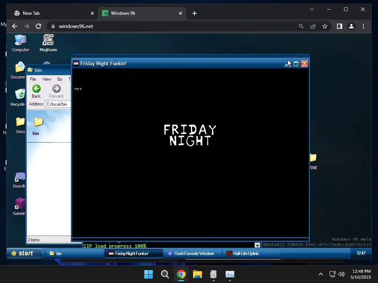Share this page from the address bar
This screenshot has height=283, width=378.
[313, 26]
